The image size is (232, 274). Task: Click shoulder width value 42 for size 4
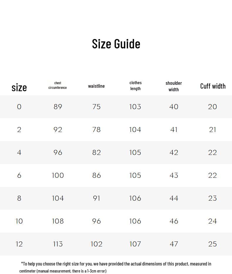pos(174,153)
